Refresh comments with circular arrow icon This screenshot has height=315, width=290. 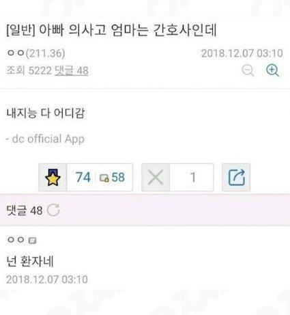click(x=53, y=210)
